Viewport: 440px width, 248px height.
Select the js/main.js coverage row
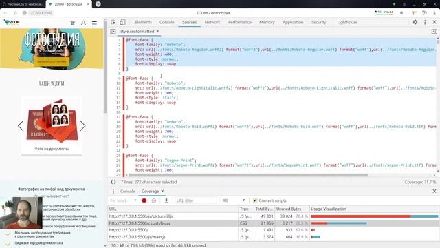pos(274,237)
